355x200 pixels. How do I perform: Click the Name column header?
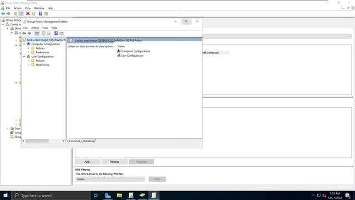(x=121, y=46)
